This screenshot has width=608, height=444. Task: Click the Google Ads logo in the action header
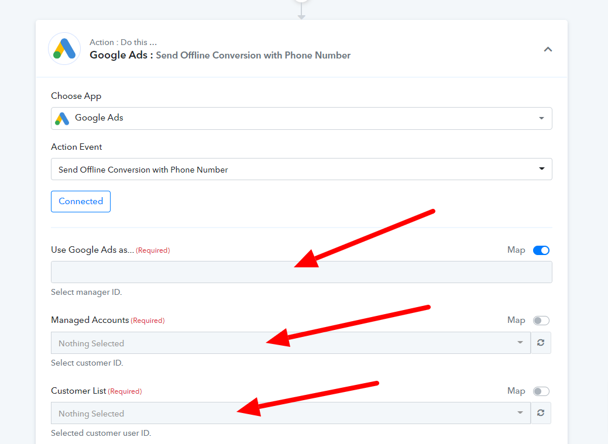point(64,49)
